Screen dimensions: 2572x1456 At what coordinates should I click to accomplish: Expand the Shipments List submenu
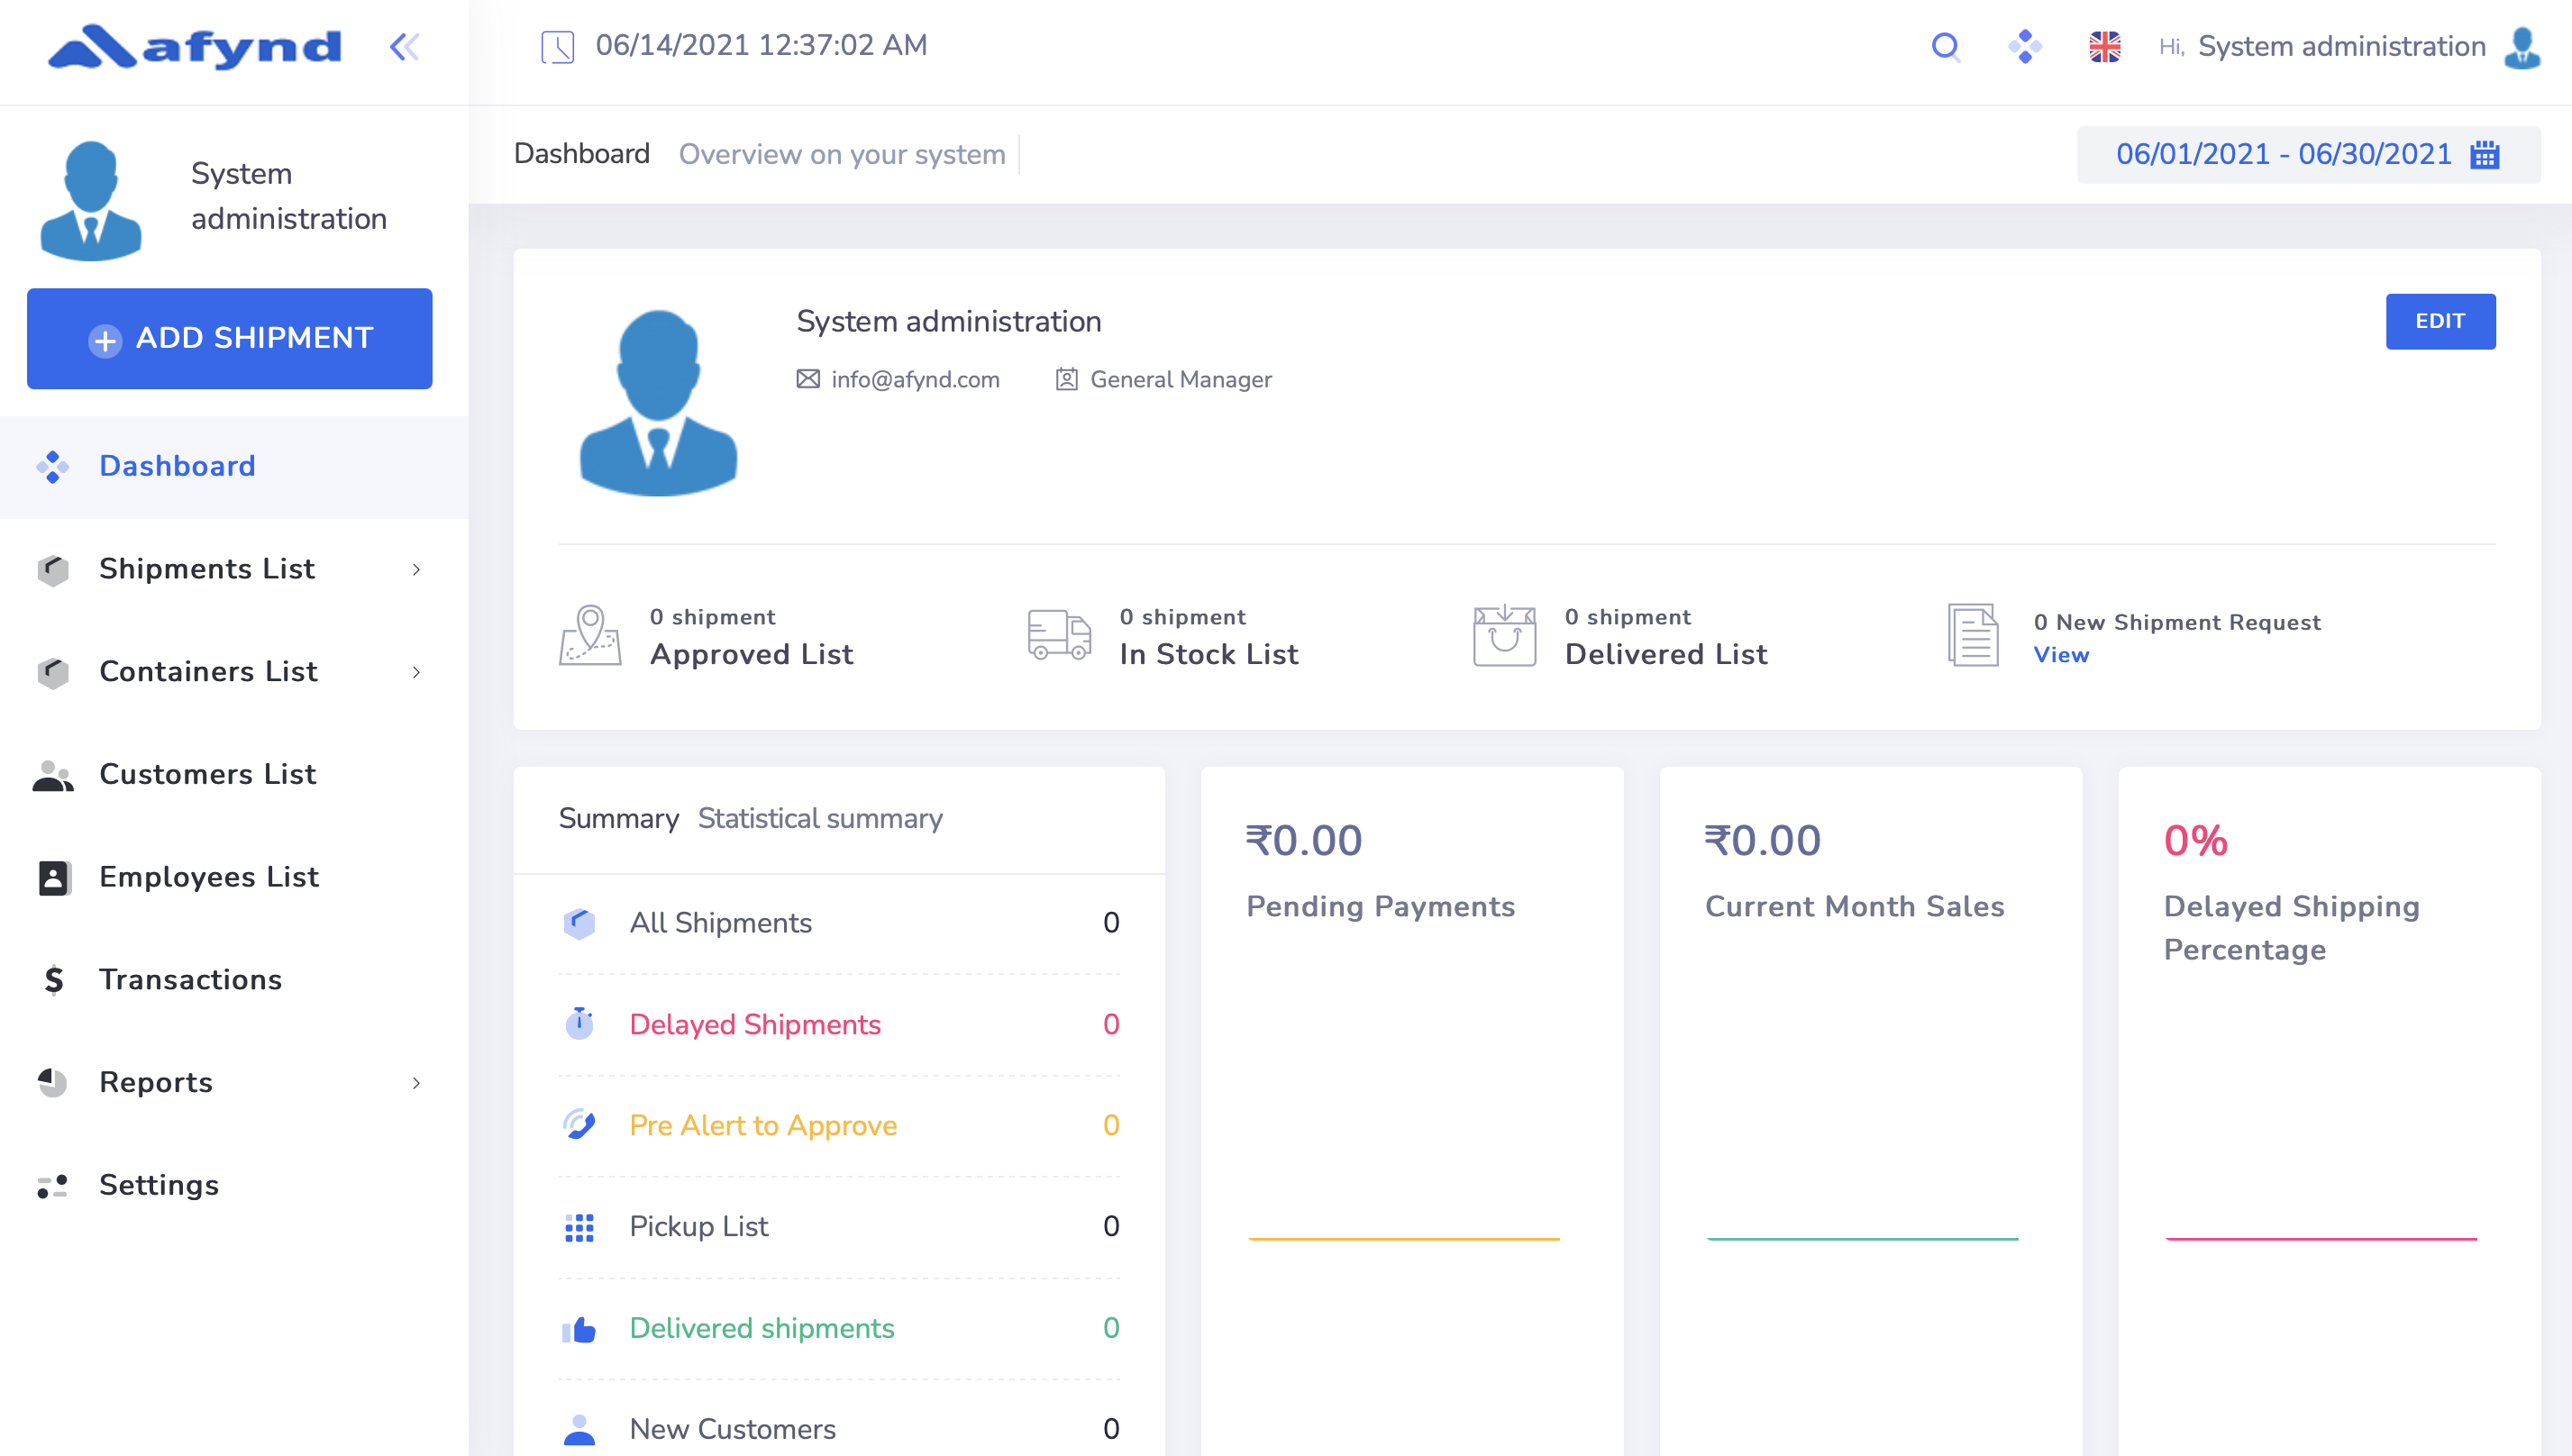pyautogui.click(x=416, y=569)
